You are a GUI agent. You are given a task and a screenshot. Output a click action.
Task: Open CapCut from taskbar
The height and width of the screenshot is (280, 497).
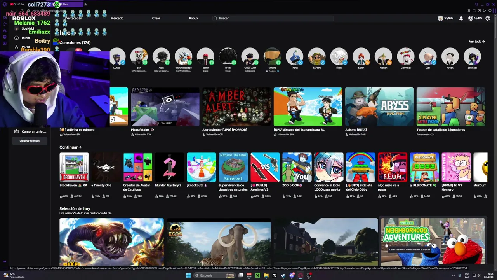click(275, 275)
